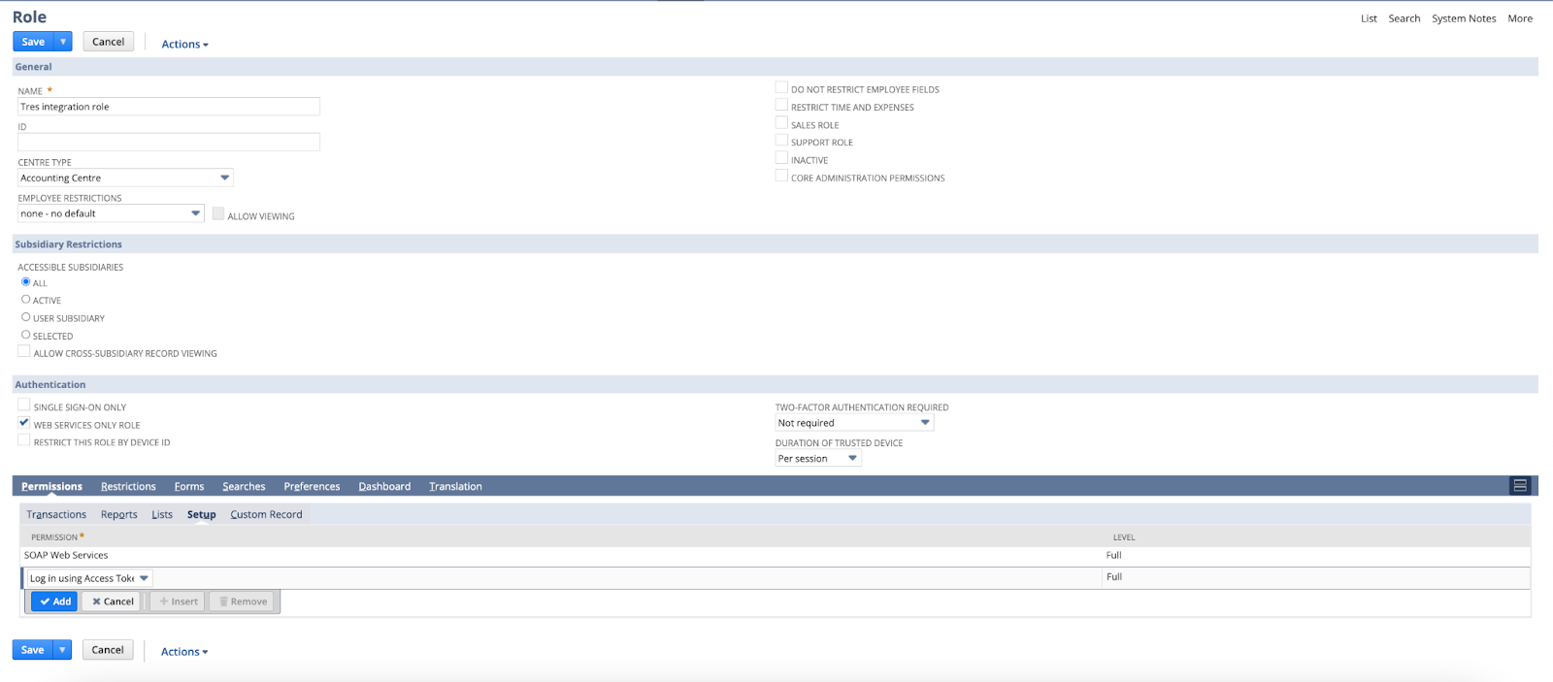Click the top Save button dropdown arrow
The image size is (1553, 682).
coord(63,42)
